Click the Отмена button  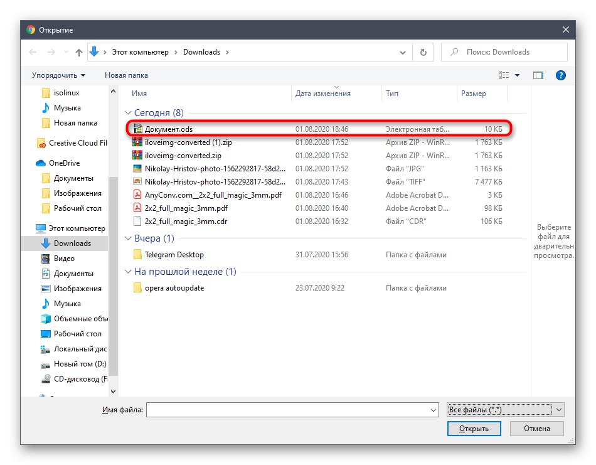pyautogui.click(x=536, y=429)
